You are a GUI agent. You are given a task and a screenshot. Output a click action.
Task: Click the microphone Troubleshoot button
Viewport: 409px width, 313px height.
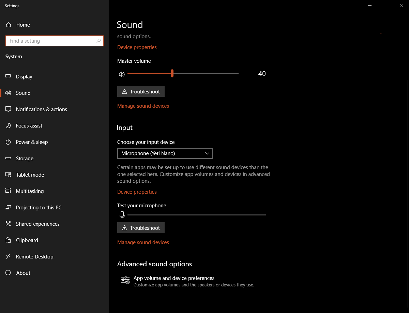pyautogui.click(x=141, y=228)
